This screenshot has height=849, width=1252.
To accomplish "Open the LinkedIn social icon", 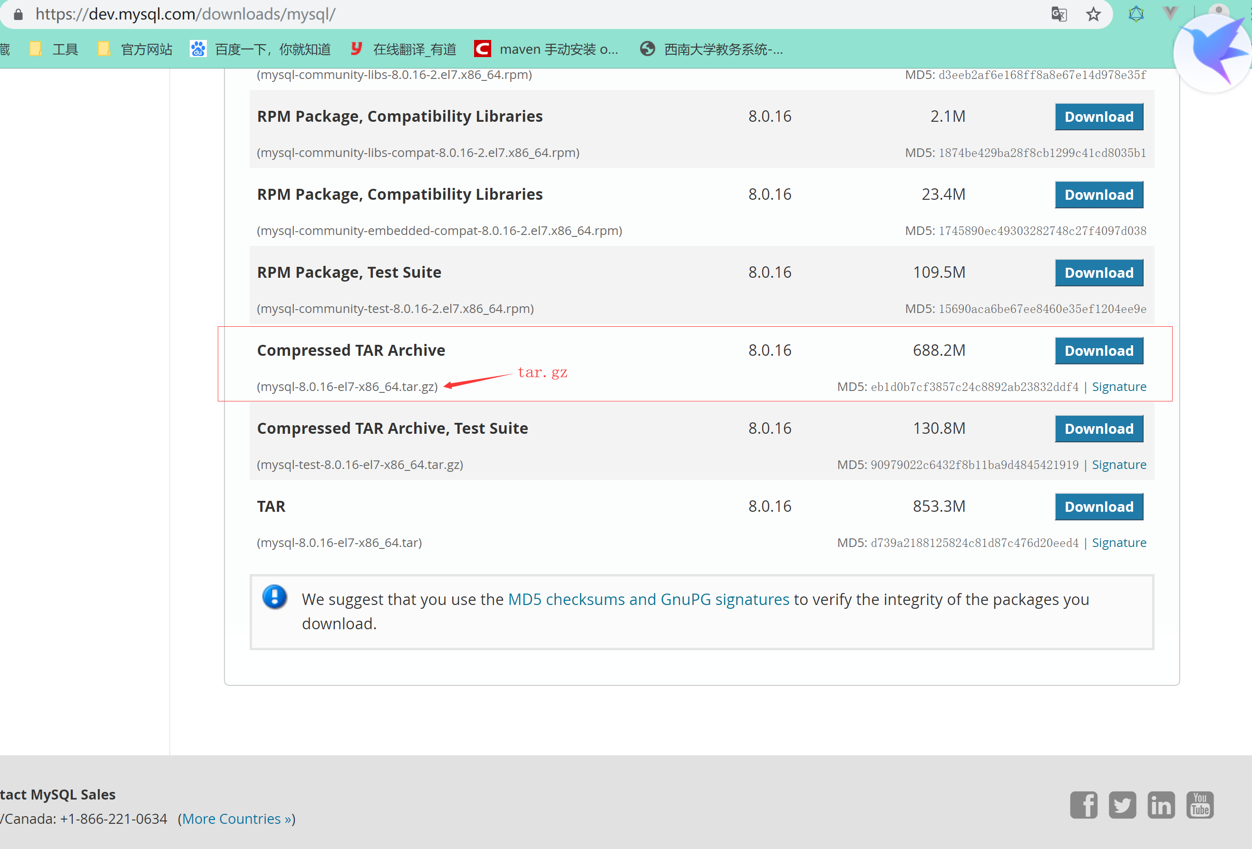I will point(1161,805).
